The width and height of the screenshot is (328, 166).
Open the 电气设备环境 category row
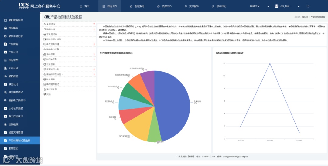click(69, 44)
